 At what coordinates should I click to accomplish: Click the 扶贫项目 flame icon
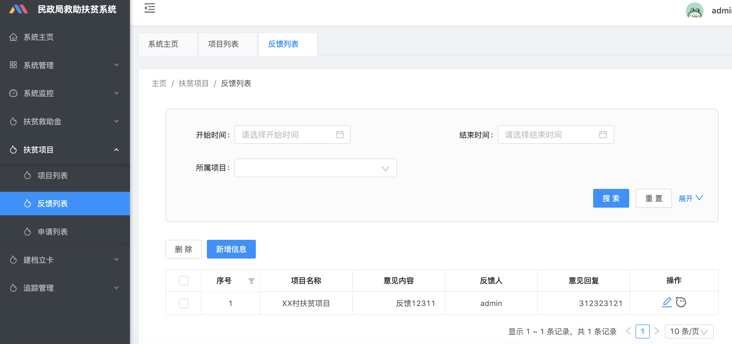13,149
